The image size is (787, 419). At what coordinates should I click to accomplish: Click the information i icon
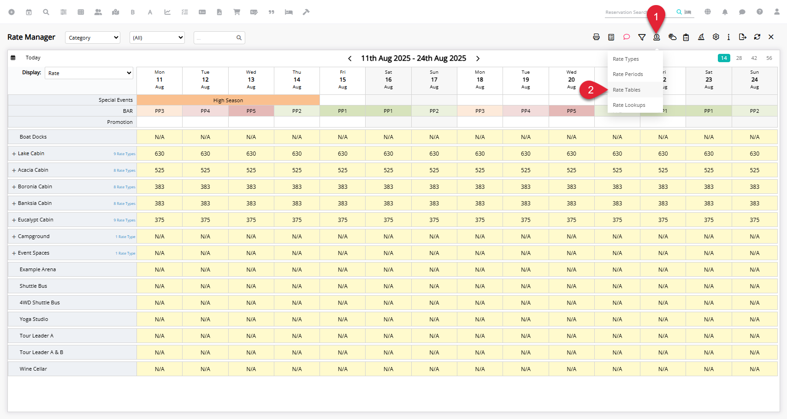pyautogui.click(x=728, y=37)
